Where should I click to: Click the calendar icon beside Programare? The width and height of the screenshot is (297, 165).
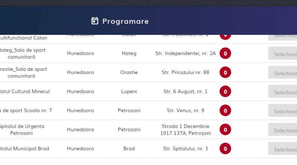[95, 21]
